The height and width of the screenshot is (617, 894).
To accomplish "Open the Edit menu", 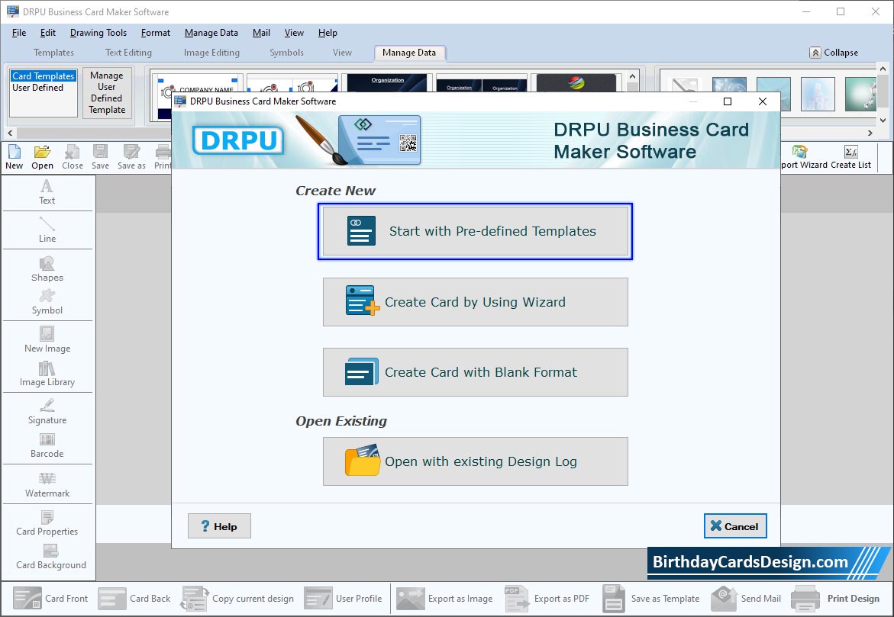I will pos(48,33).
